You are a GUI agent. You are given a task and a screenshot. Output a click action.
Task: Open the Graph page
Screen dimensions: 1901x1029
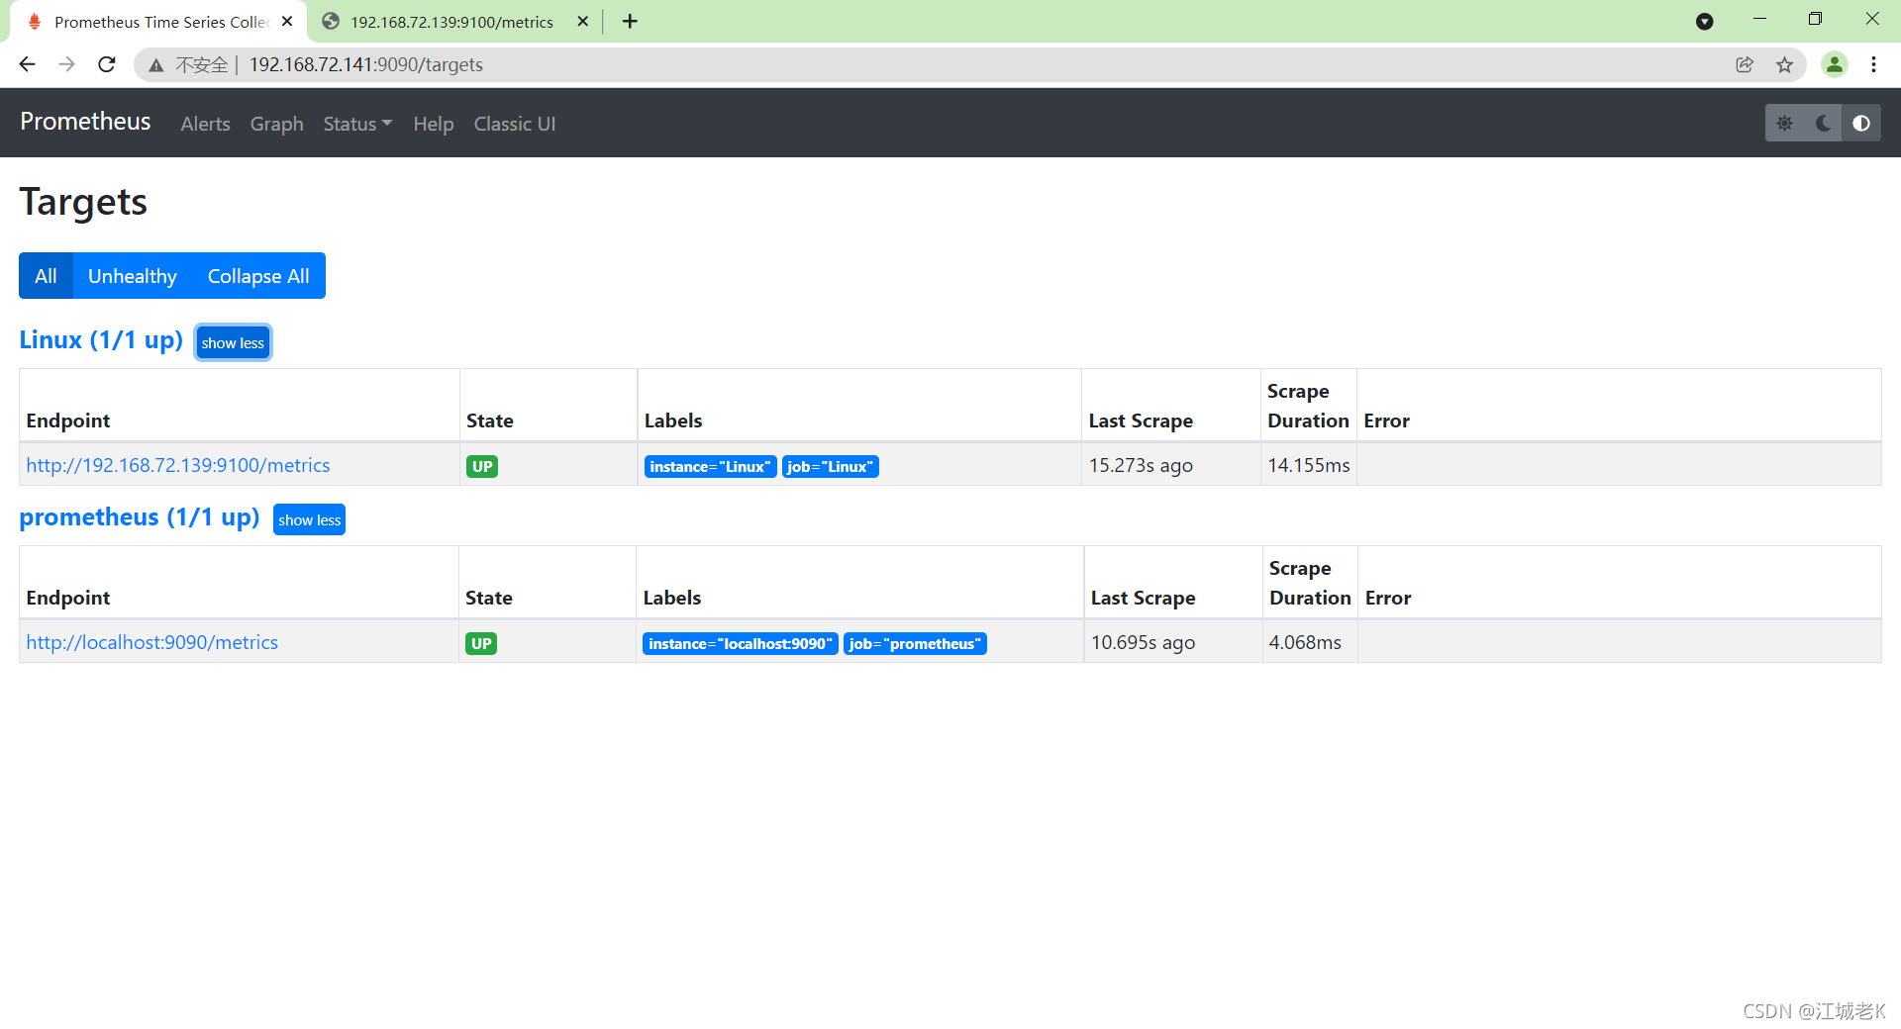[276, 124]
